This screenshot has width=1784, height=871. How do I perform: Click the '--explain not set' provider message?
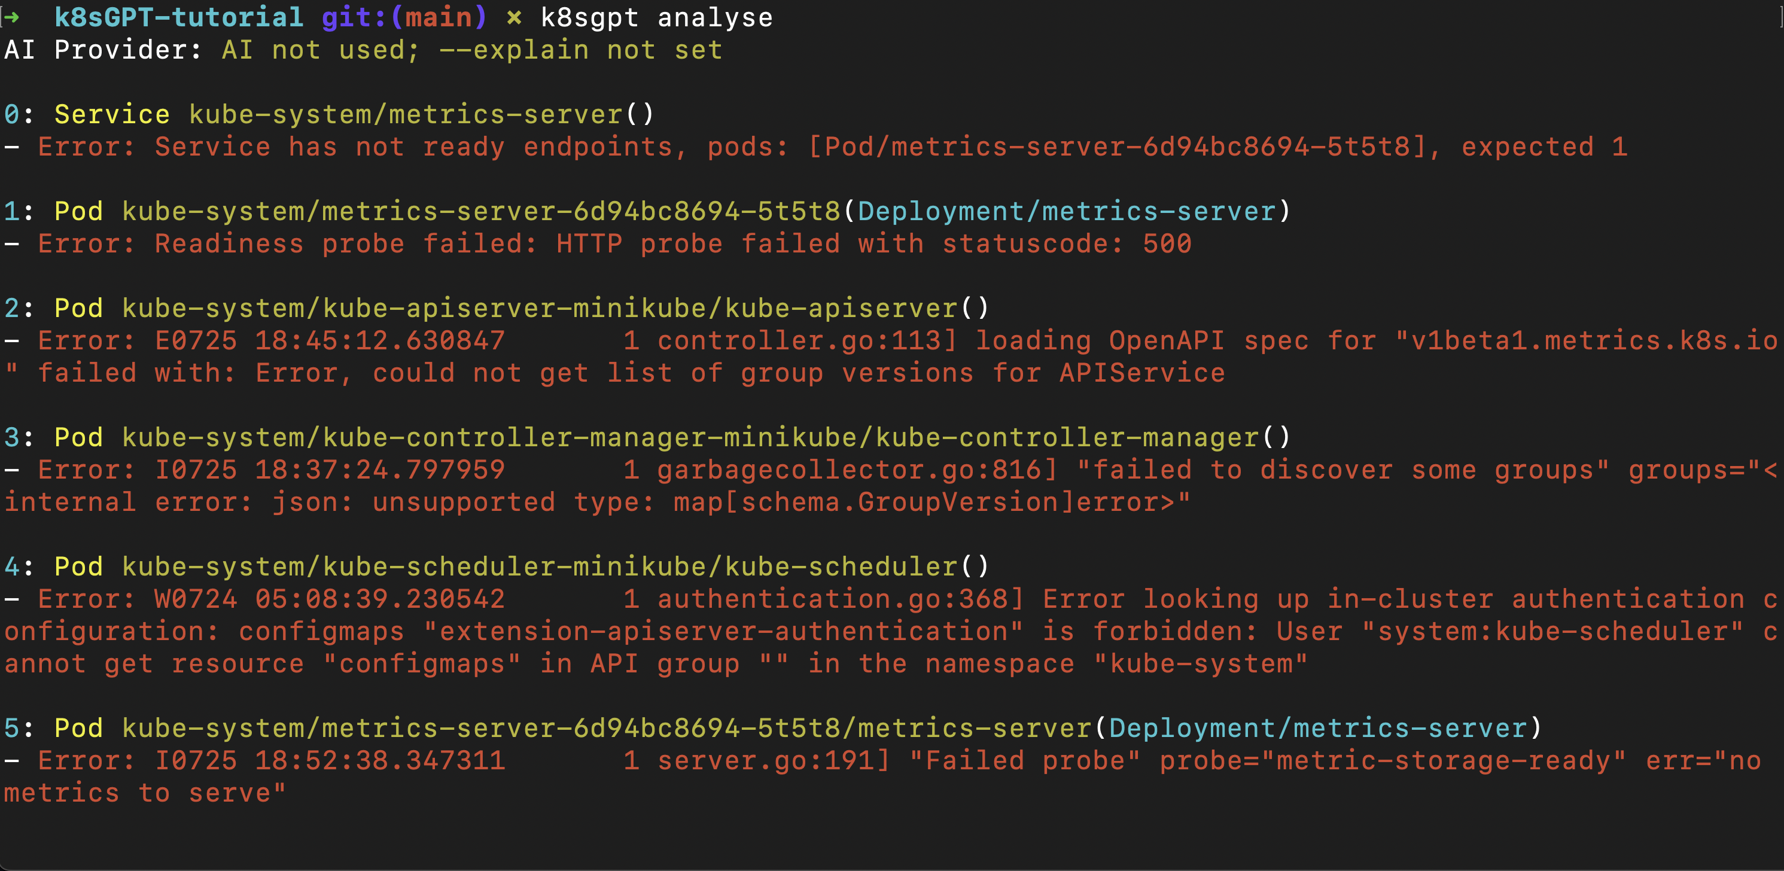click(581, 50)
